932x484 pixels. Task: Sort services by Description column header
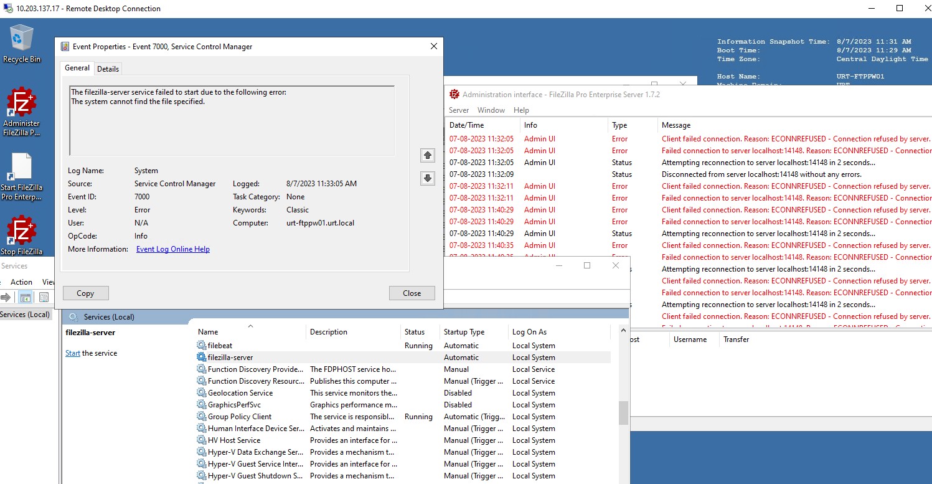click(x=354, y=332)
